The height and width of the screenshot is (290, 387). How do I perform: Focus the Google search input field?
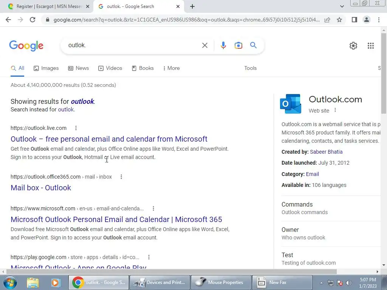133,45
